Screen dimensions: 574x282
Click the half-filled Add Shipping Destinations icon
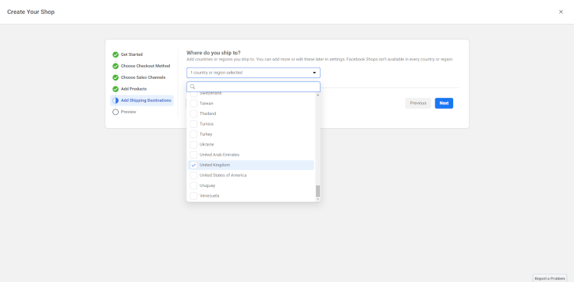pyautogui.click(x=116, y=100)
